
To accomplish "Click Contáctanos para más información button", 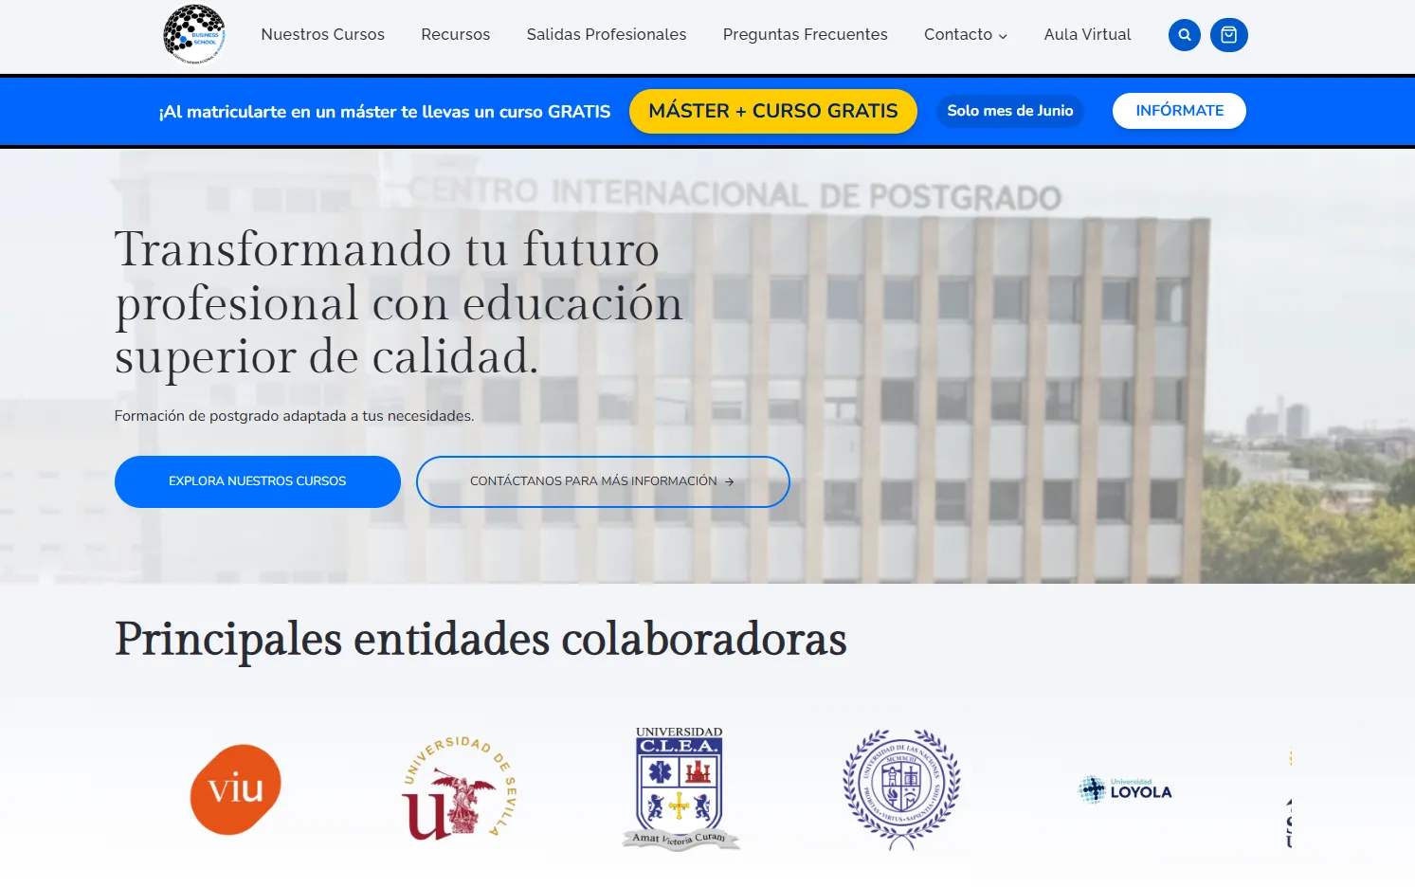I will 603,481.
